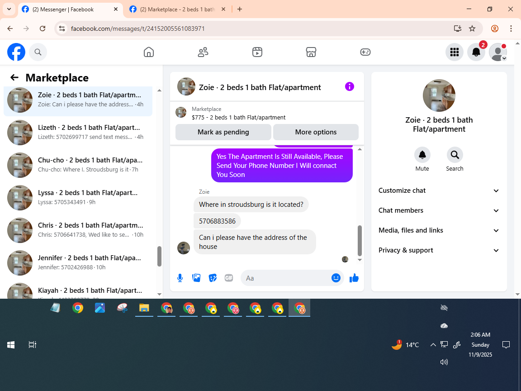Mute the conversation bell icon

422,155
